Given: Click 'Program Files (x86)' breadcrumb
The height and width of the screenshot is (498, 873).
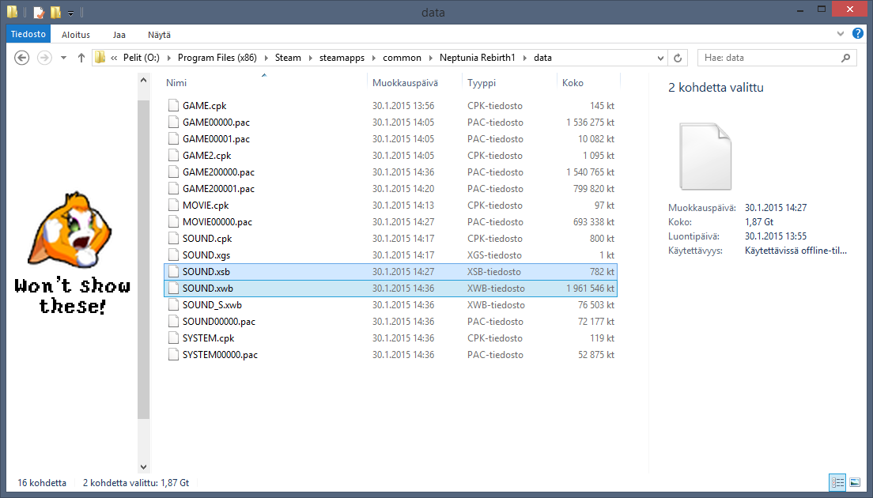Looking at the screenshot, I should tap(217, 58).
